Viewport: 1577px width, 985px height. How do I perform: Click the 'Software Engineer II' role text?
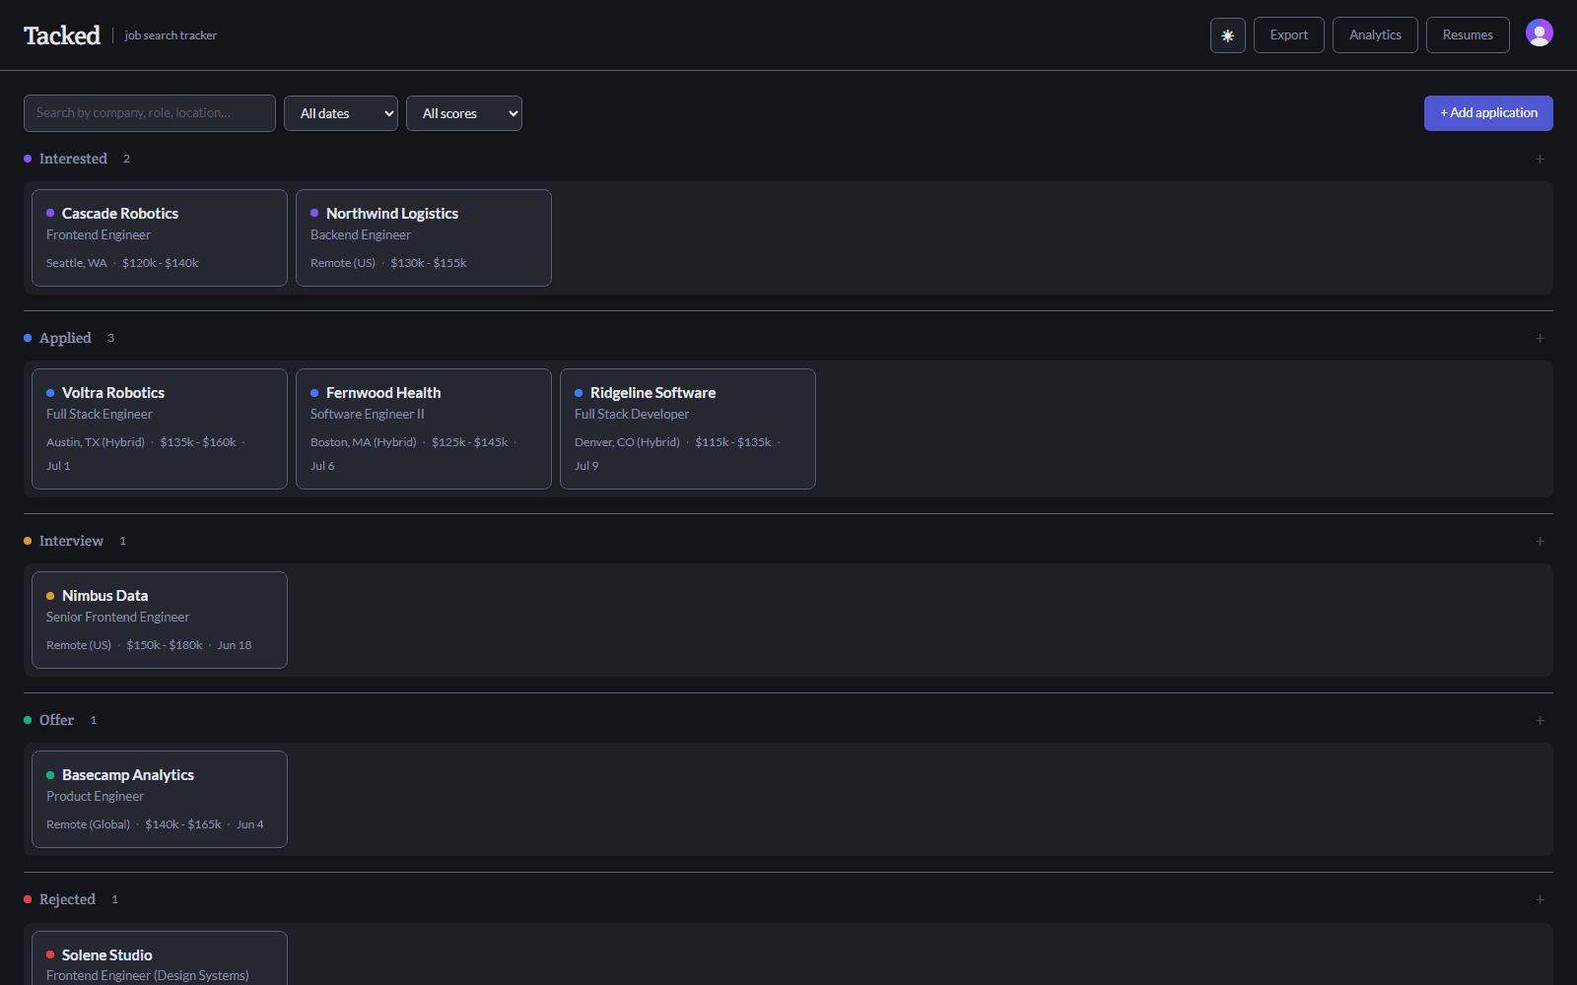click(368, 415)
